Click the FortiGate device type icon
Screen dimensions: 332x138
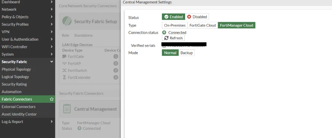point(64,56)
